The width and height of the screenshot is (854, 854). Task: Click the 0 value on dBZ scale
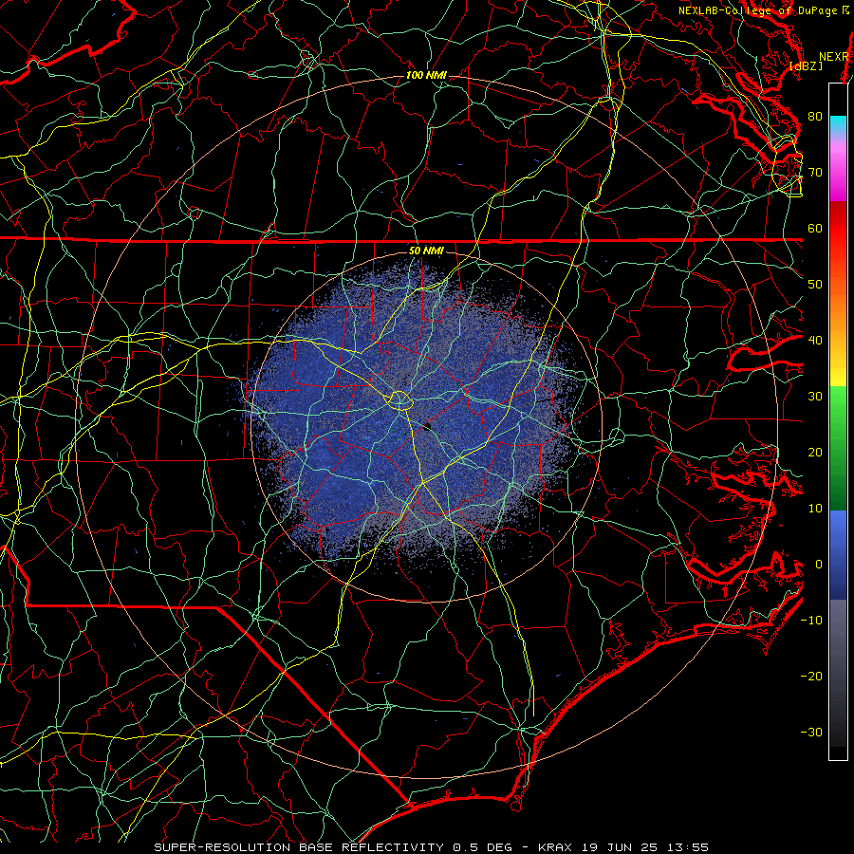(819, 565)
